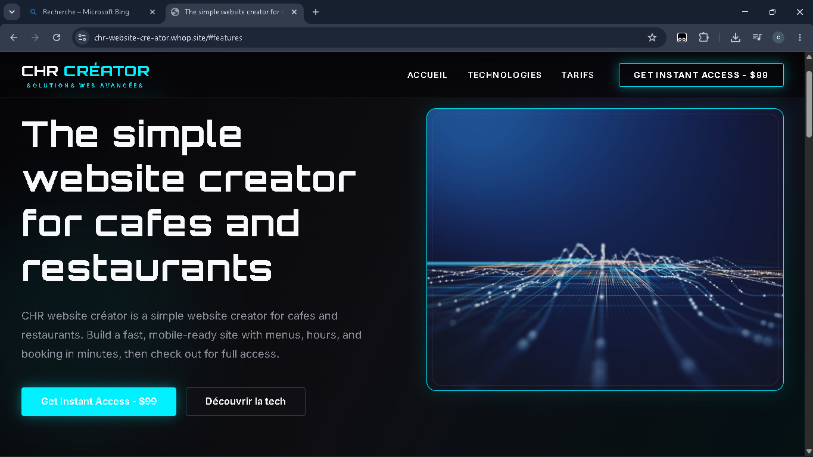Screen dimensions: 813x457
Task: Close the Recherche – Microsoft Bing tab
Action: point(152,12)
